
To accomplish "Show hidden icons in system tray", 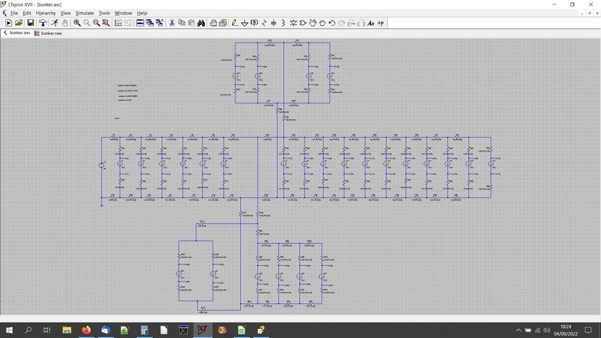I will tap(518, 330).
